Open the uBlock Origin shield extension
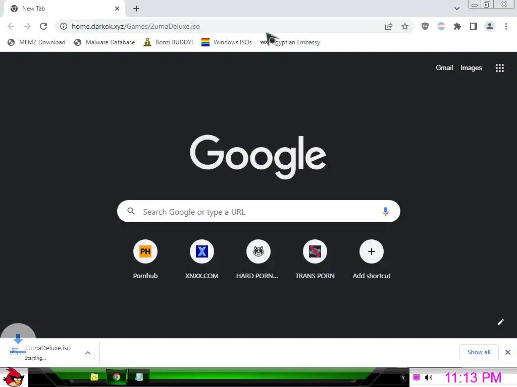The image size is (517, 387). pos(425,26)
